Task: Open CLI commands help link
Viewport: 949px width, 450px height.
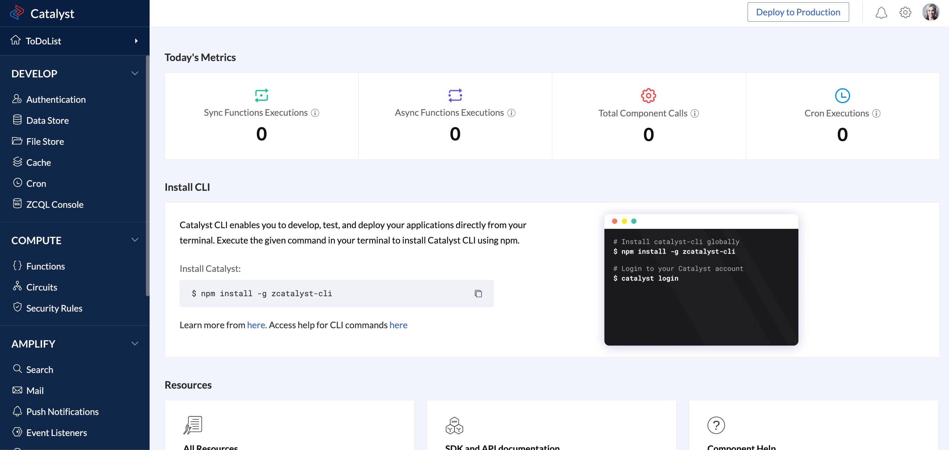Action: 398,325
